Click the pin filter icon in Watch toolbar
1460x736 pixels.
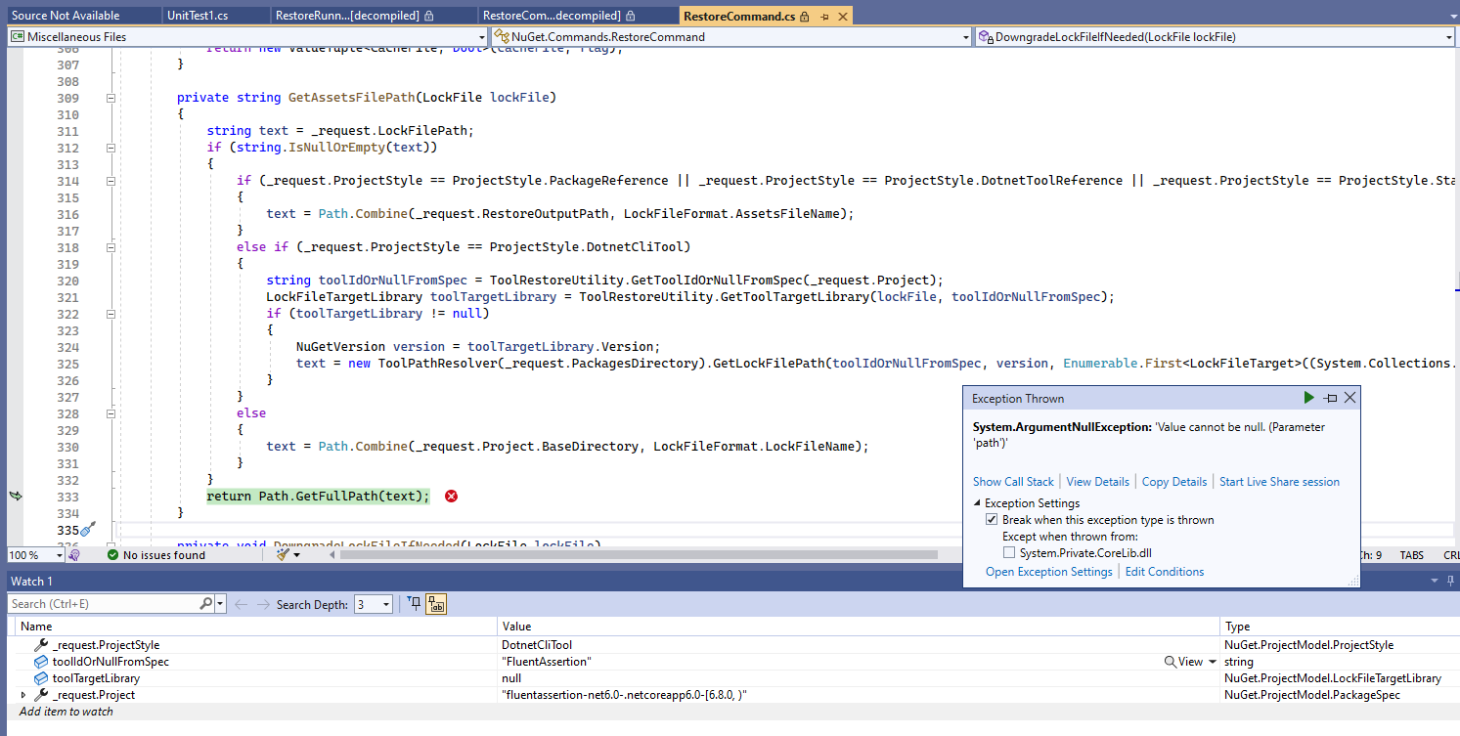(x=414, y=603)
